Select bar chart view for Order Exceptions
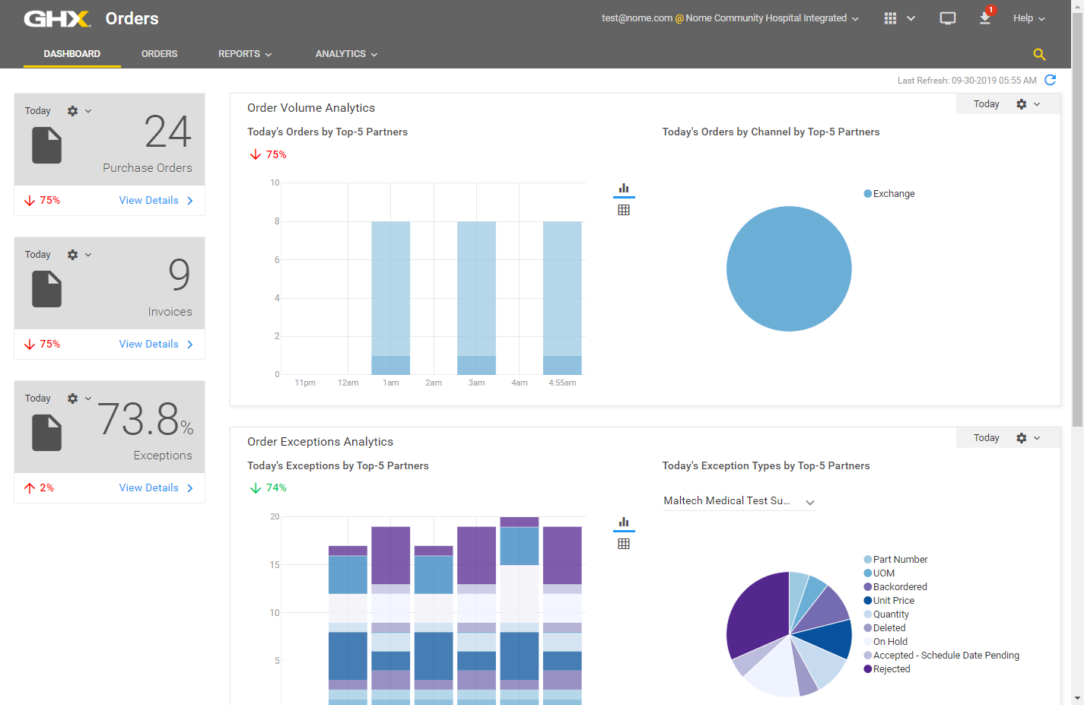Viewport: 1084px width, 705px height. (x=624, y=522)
